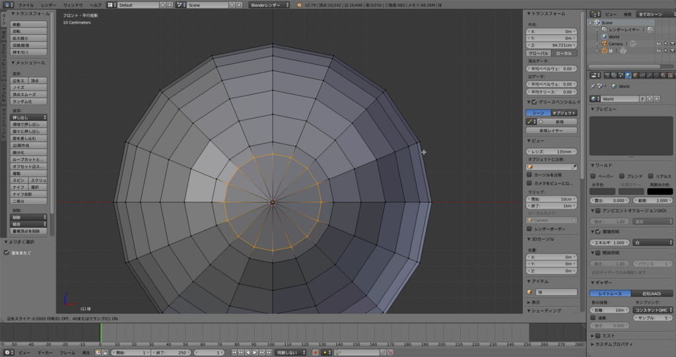
Task: Open the コンスタントQMC sampling dropdown
Action: pos(653,310)
